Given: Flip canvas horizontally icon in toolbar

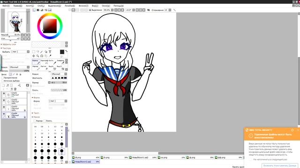Looking at the screenshot, I should coord(149,10).
